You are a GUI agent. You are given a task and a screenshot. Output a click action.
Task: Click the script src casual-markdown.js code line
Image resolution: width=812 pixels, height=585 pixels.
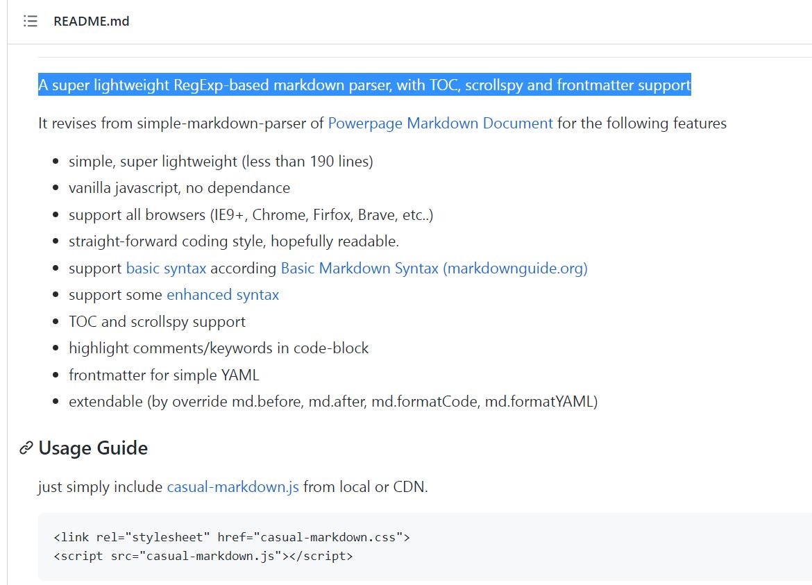coord(203,556)
